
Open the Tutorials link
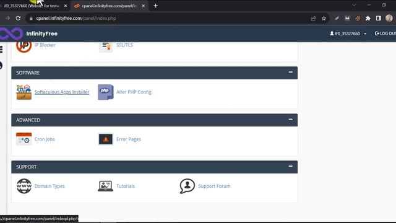coord(126,186)
